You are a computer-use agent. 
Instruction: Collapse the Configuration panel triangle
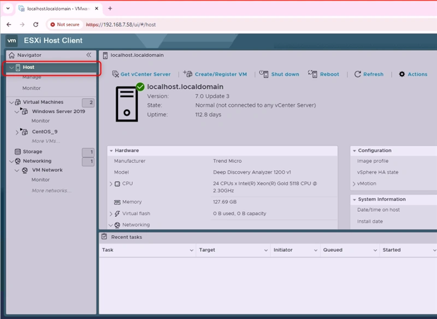[355, 151]
